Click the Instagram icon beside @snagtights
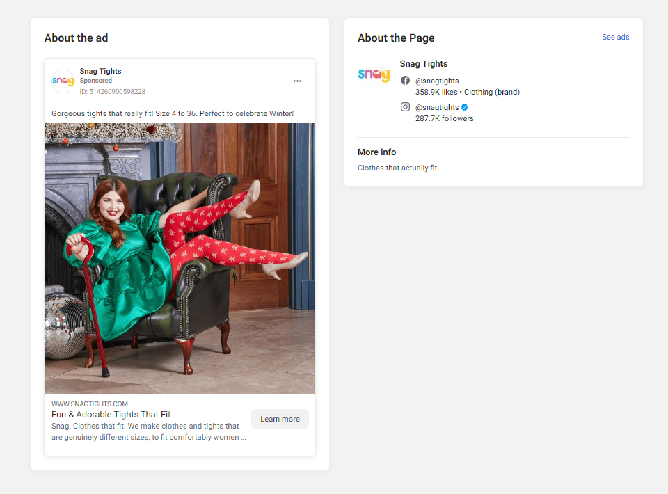Screen dimensions: 668x494 (405, 107)
